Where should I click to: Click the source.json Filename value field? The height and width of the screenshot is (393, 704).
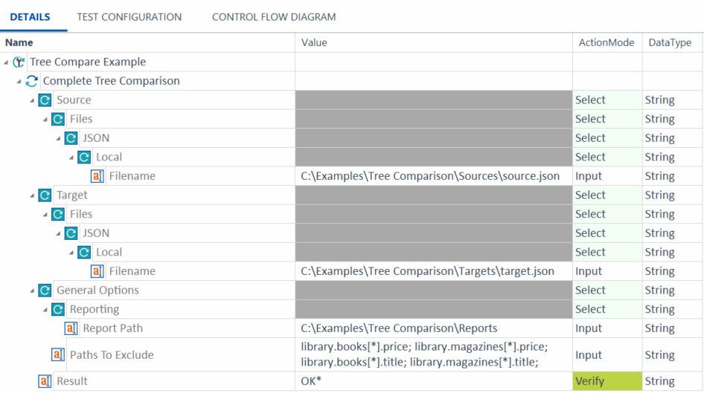pos(430,176)
